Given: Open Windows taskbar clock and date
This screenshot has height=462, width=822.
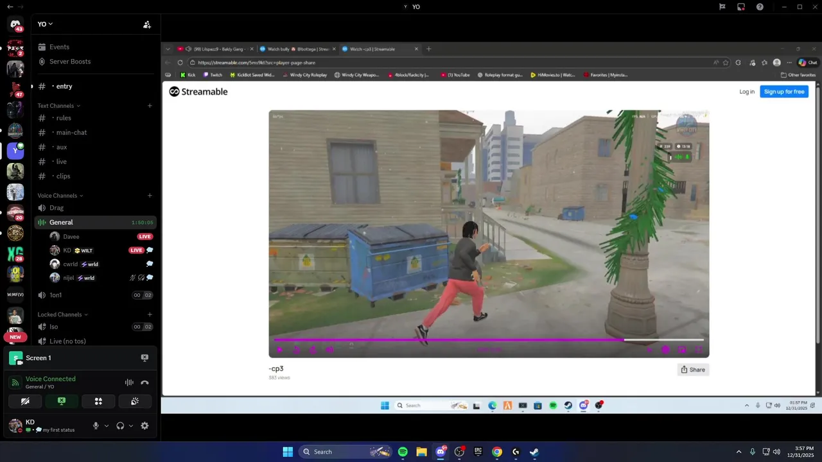Looking at the screenshot, I should pos(800,452).
